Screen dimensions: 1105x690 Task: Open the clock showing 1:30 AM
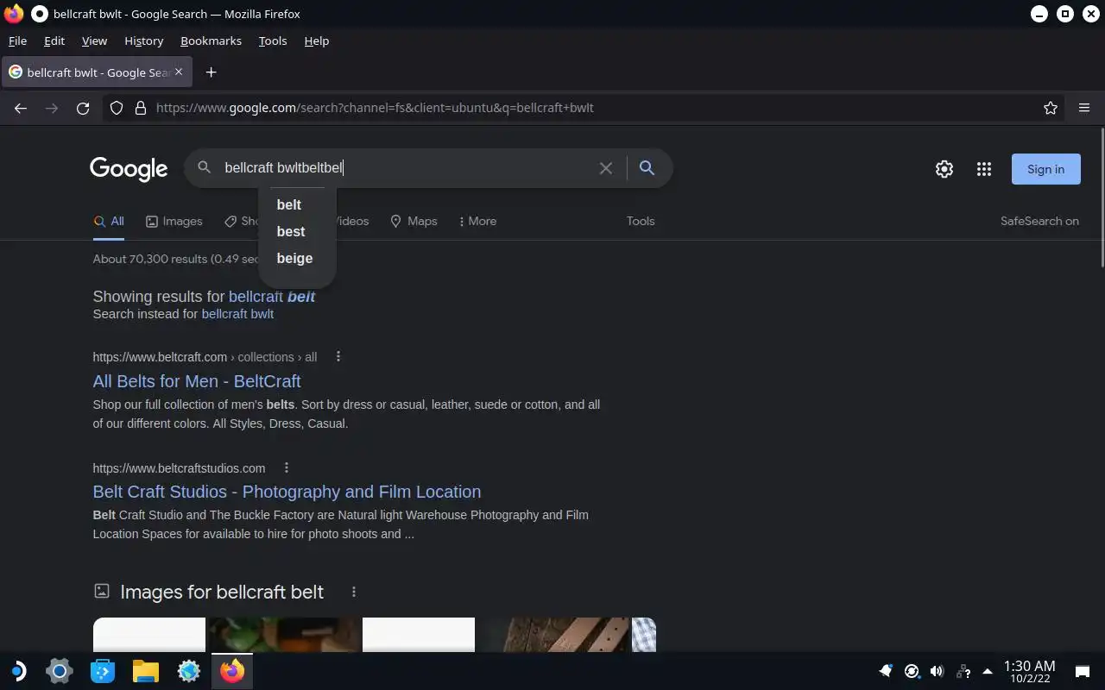pyautogui.click(x=1029, y=671)
